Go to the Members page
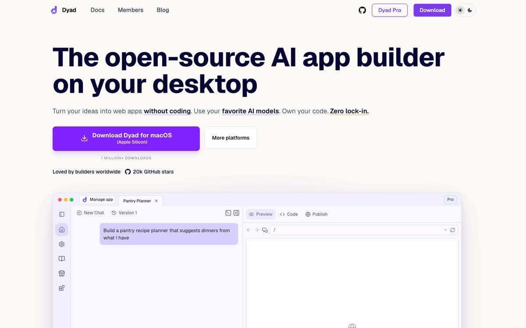This screenshot has height=328, width=526. 131,10
